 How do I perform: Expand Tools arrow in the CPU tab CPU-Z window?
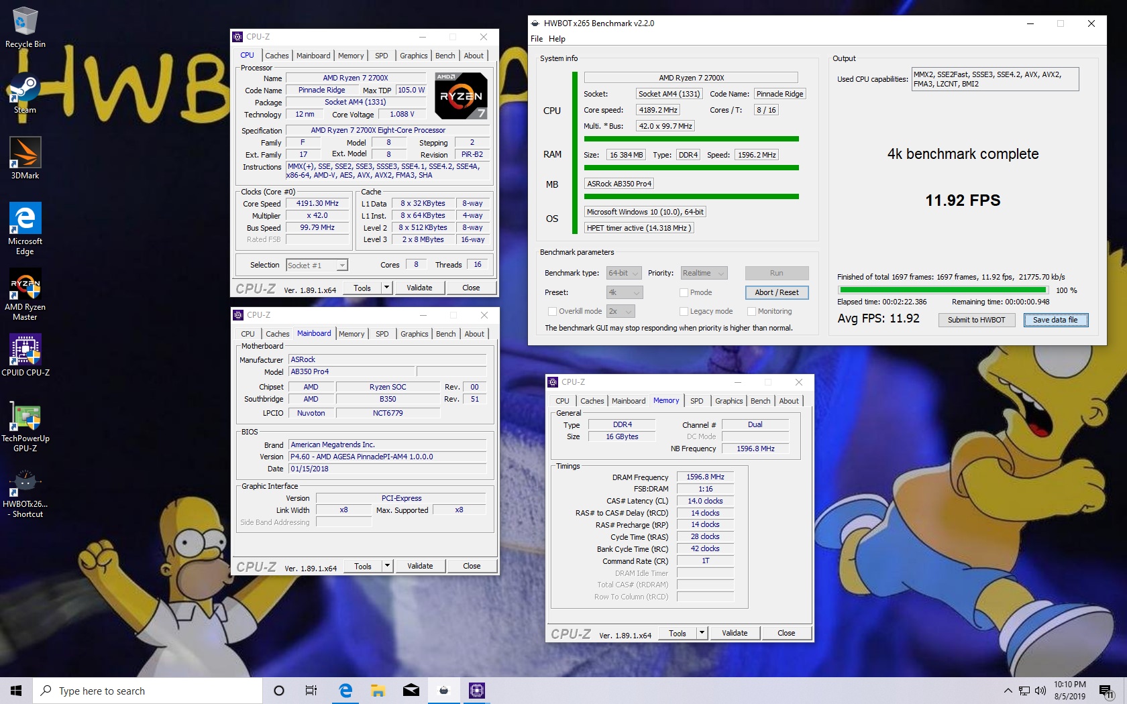tap(386, 288)
